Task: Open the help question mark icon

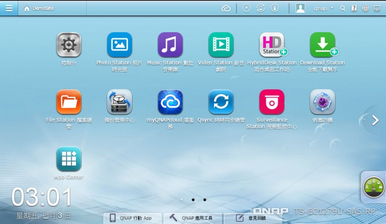Action: point(354,9)
